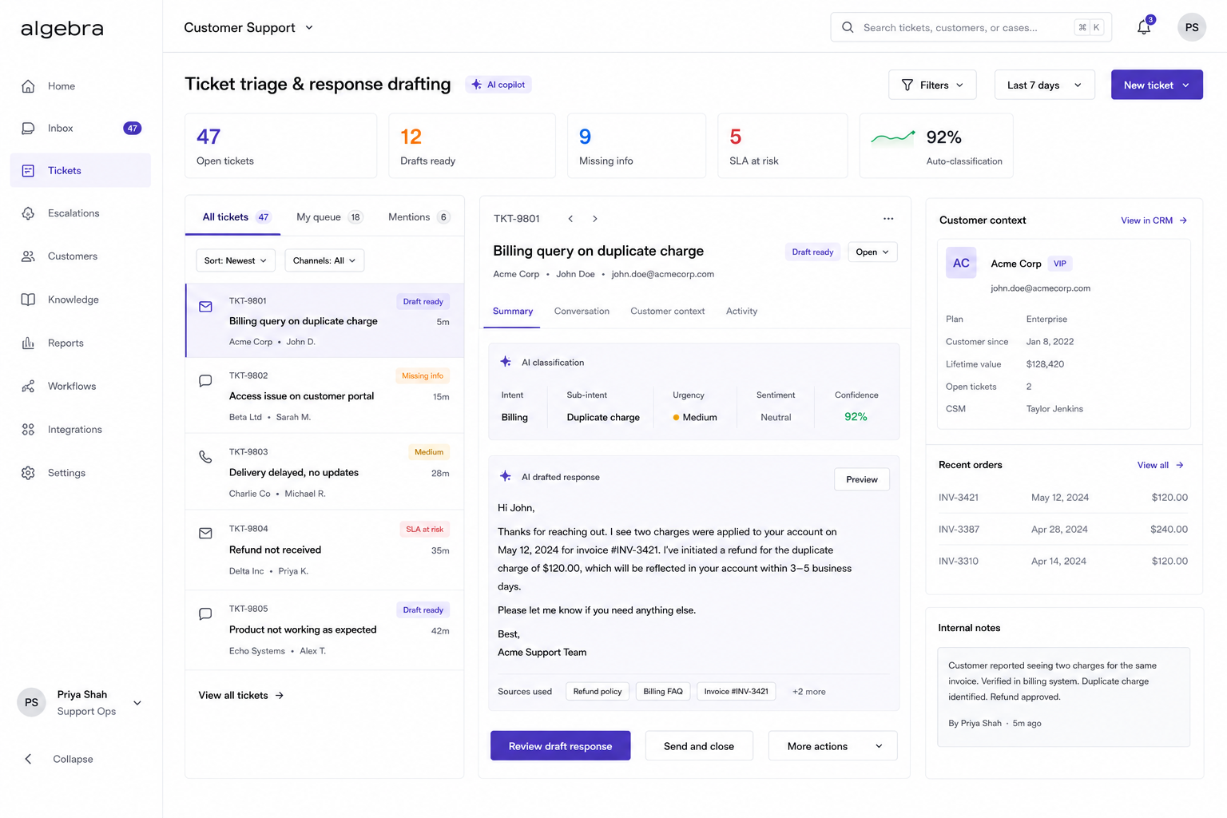
Task: Select the Summary tab
Action: (513, 312)
